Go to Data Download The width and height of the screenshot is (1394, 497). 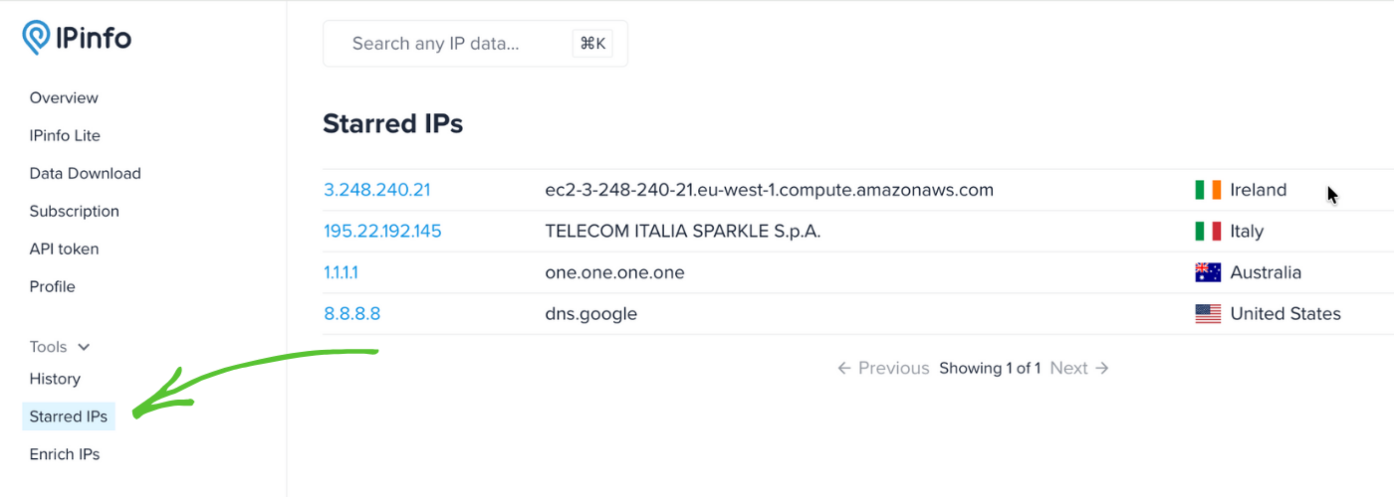(x=85, y=173)
